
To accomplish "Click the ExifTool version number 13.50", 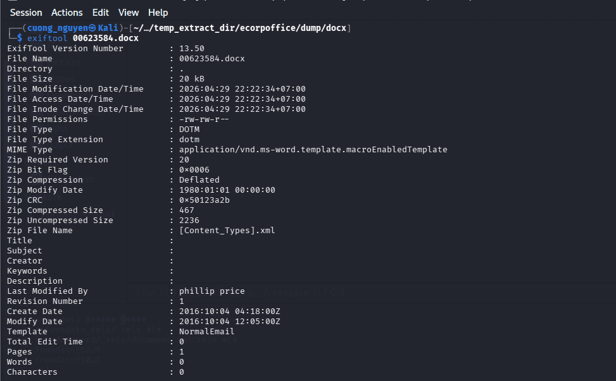I will [192, 48].
